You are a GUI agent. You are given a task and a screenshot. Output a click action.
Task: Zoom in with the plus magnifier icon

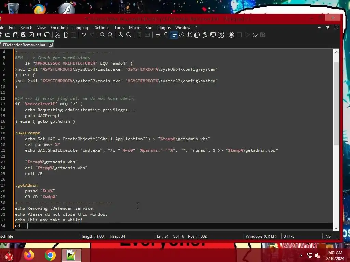click(x=121, y=35)
